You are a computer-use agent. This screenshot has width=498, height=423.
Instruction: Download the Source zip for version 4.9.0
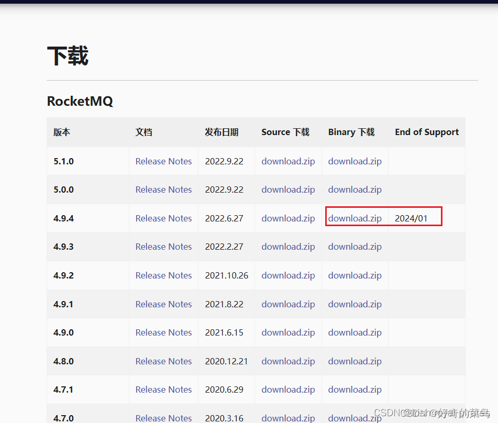288,332
